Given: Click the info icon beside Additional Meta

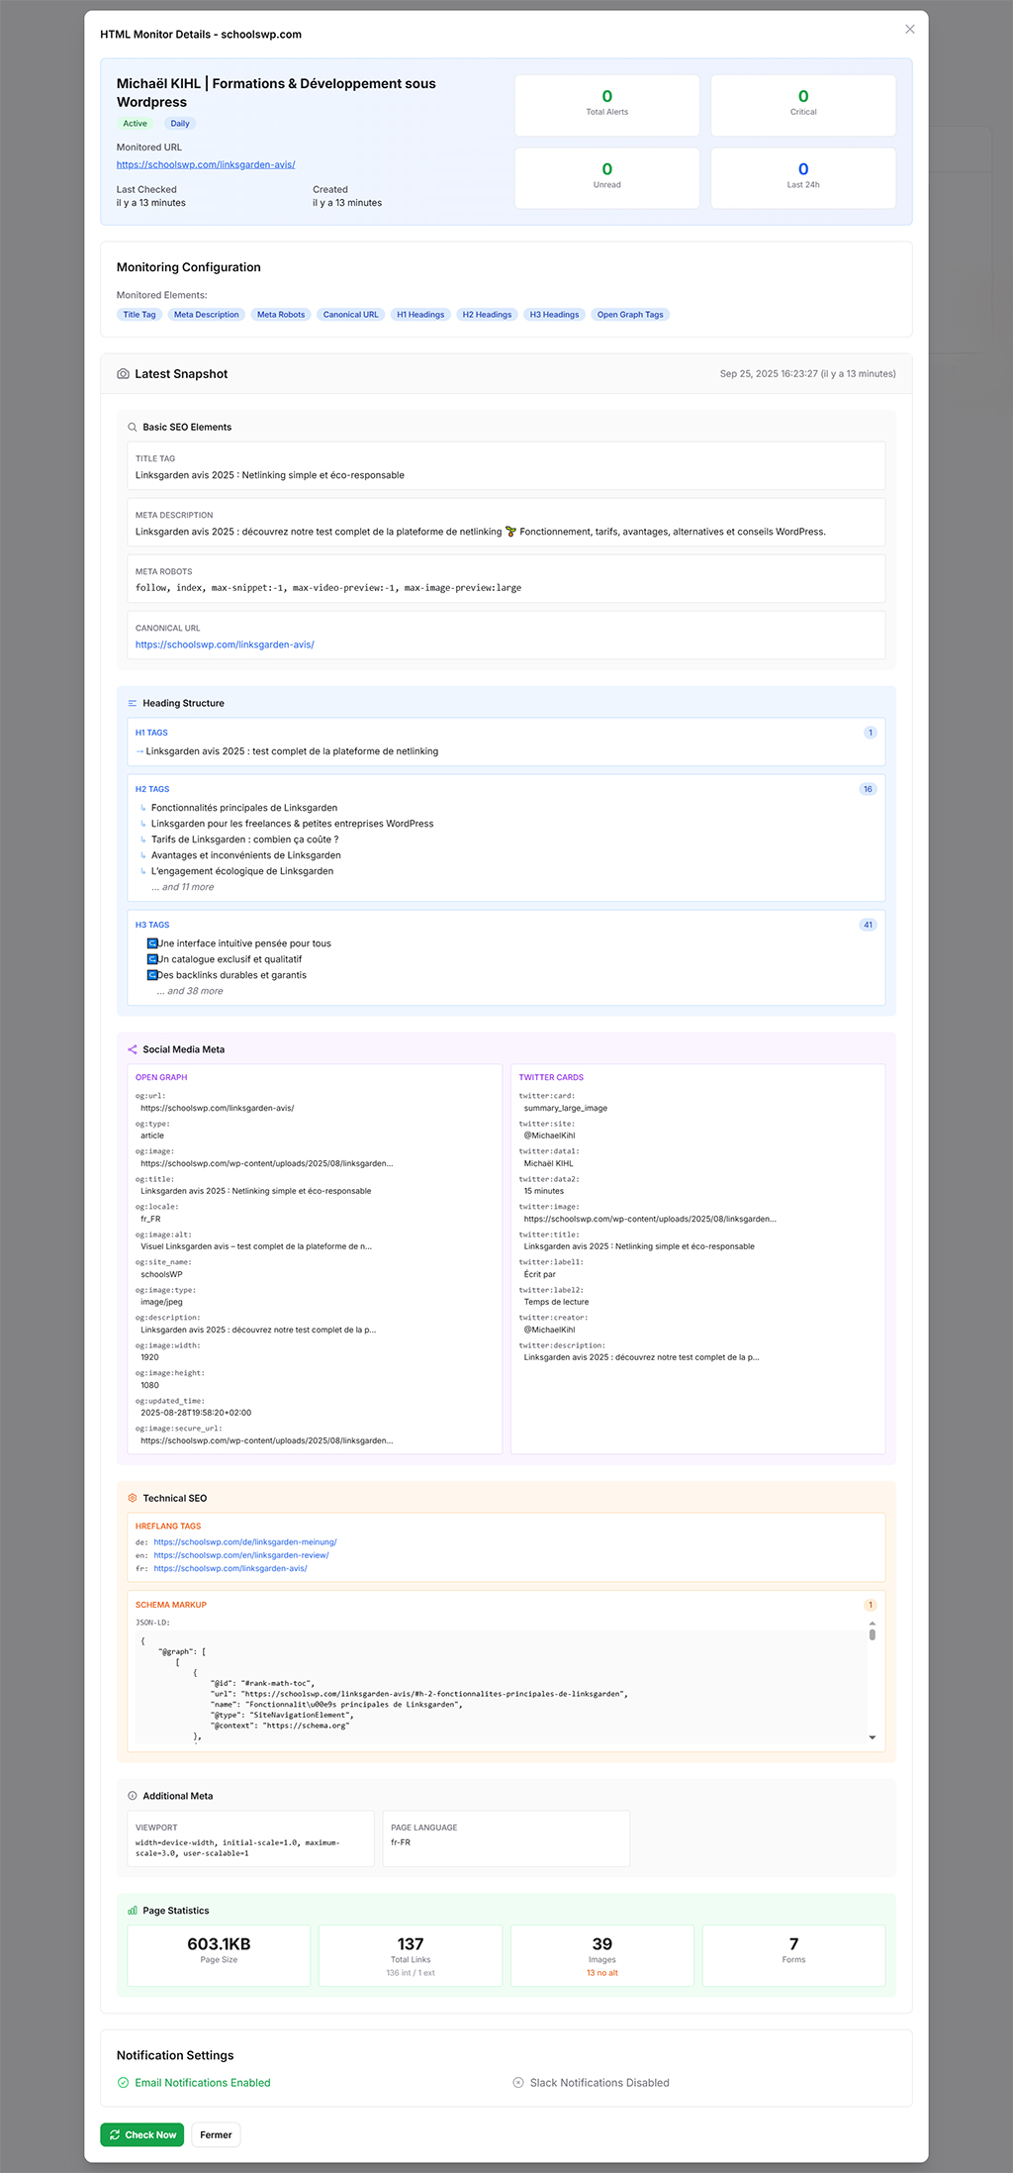Looking at the screenshot, I should tap(133, 1796).
